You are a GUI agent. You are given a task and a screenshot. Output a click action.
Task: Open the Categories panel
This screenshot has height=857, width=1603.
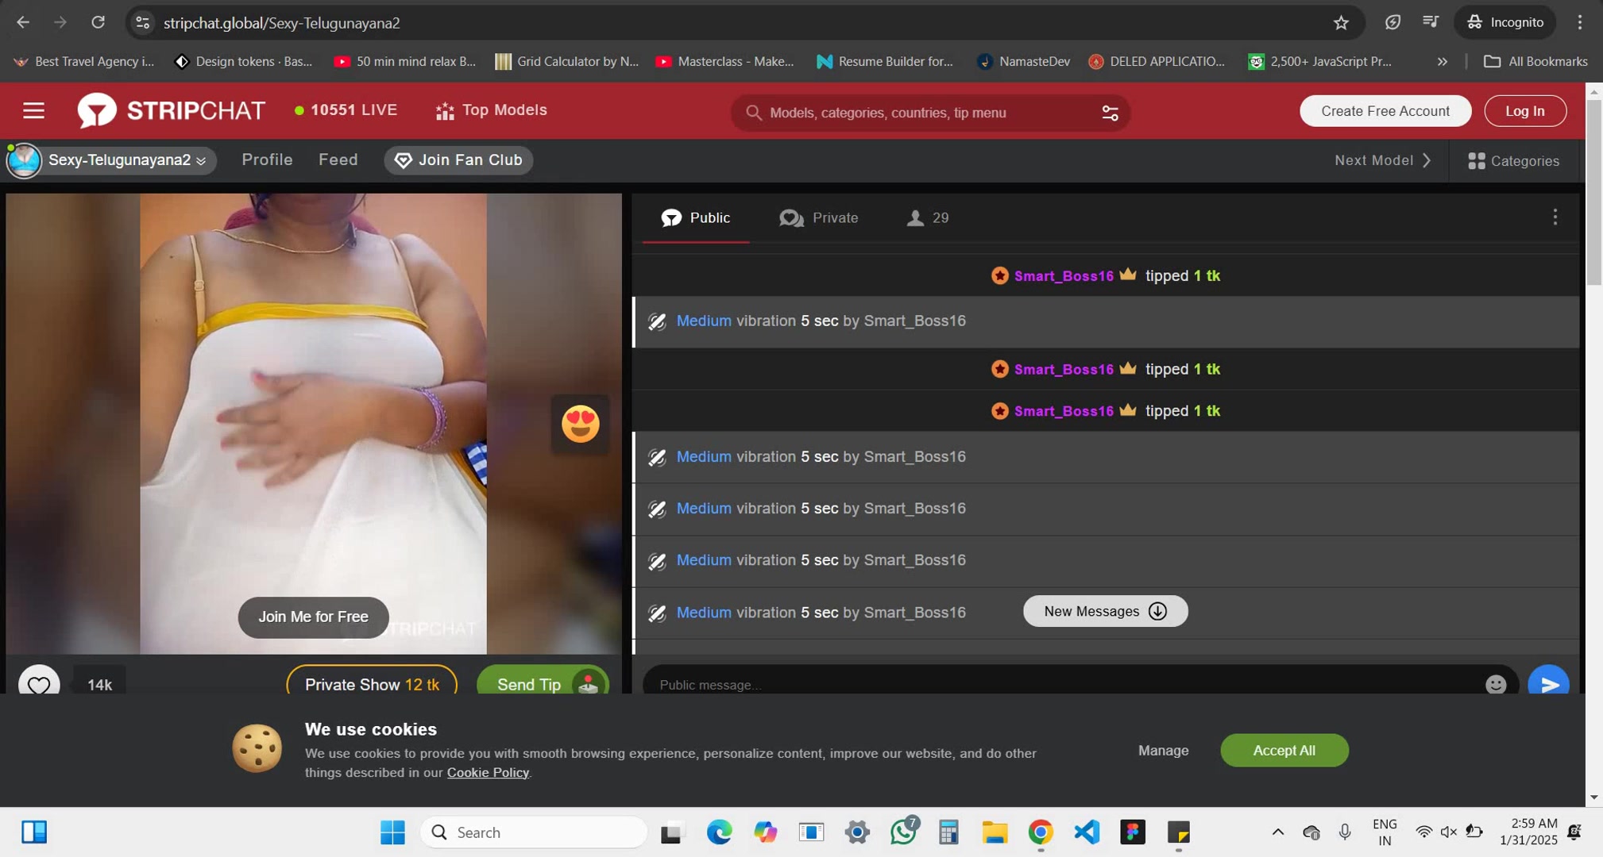[x=1513, y=161]
